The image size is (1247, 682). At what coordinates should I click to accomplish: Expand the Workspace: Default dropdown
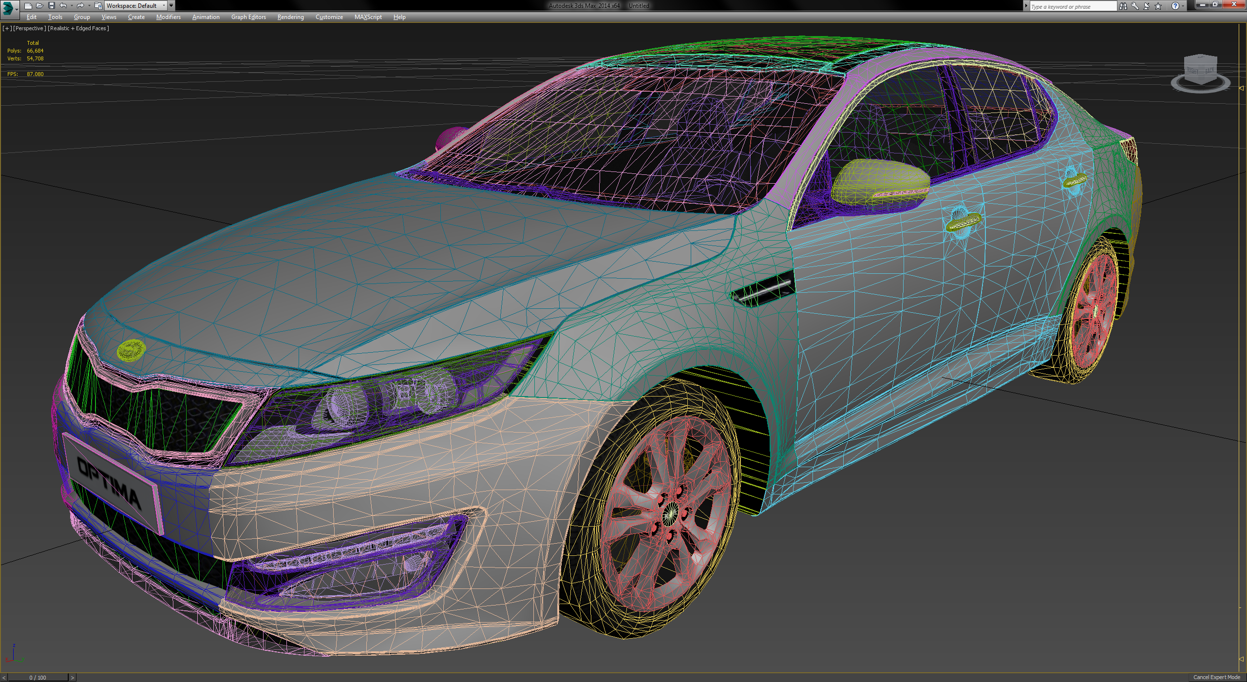[x=136, y=6]
